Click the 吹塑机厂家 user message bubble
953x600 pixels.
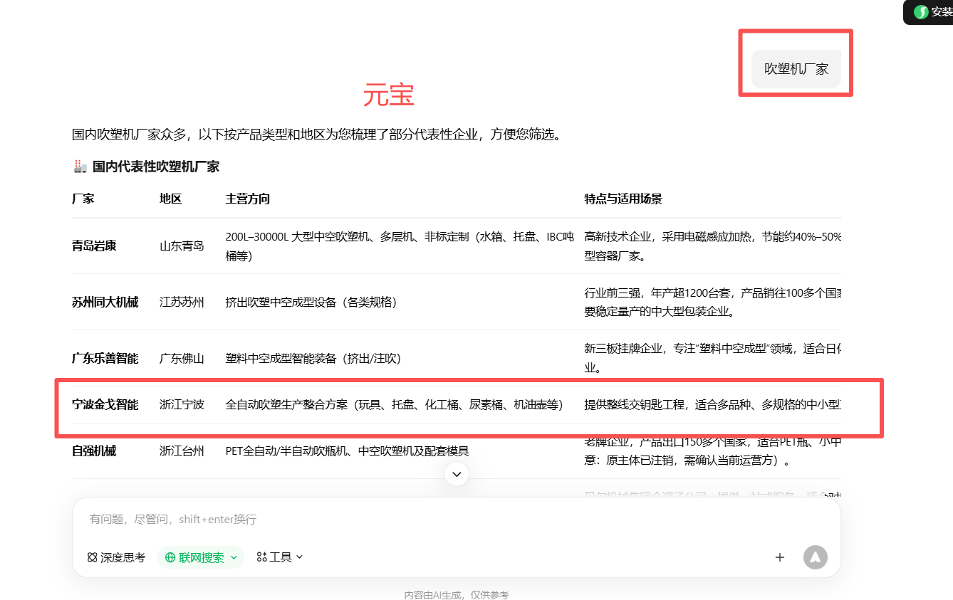(796, 69)
